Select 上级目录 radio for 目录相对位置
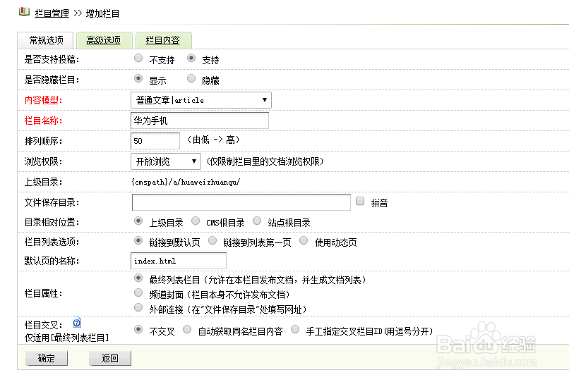 coord(138,221)
